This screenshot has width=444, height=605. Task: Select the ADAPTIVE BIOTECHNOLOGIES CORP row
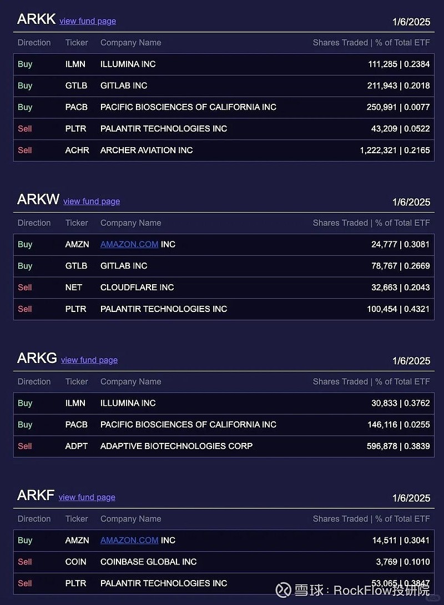click(224, 446)
